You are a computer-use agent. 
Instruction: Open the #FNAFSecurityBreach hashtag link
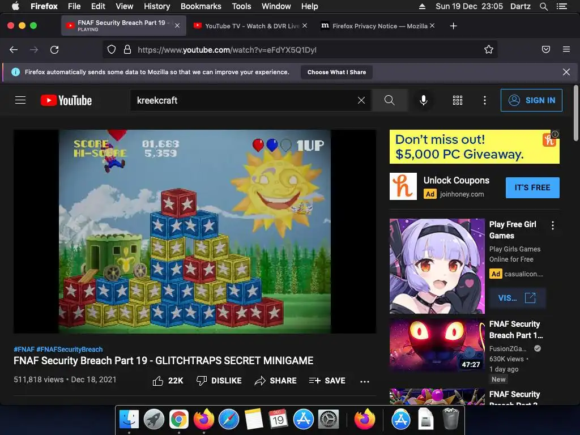coord(70,349)
